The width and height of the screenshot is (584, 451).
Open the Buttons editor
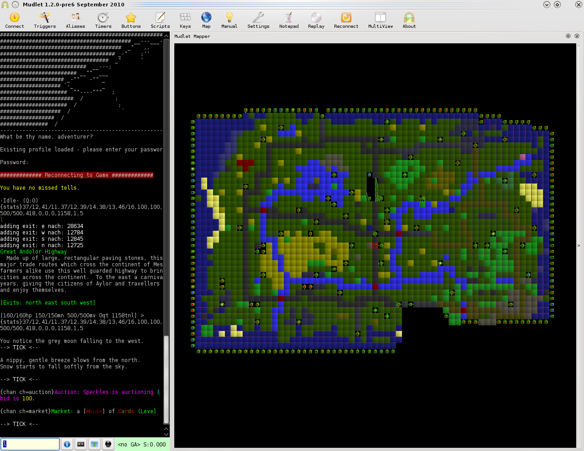(x=131, y=21)
